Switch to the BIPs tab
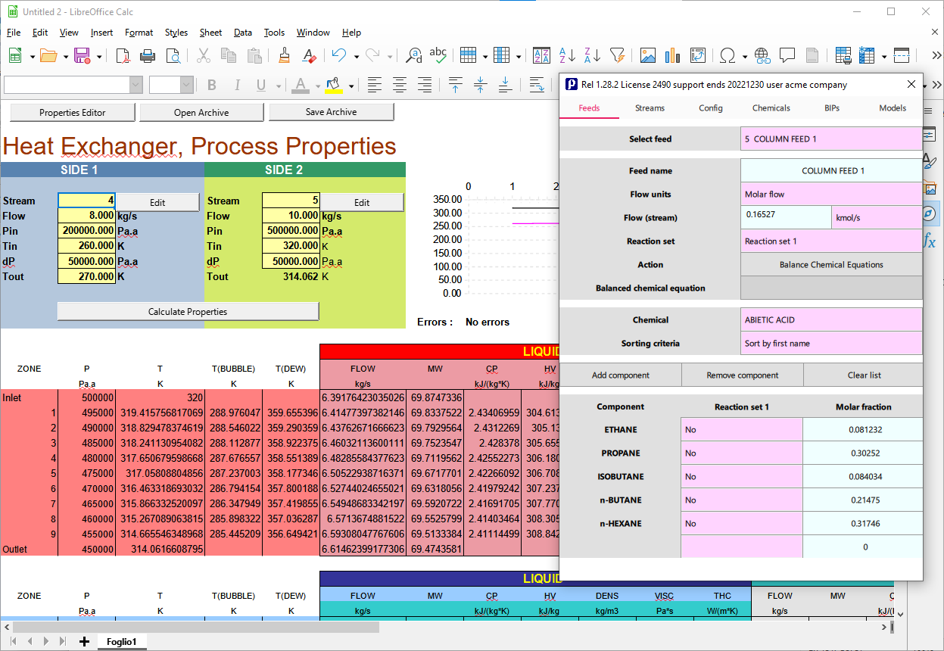Viewport: 944px width, 651px height. pos(832,108)
